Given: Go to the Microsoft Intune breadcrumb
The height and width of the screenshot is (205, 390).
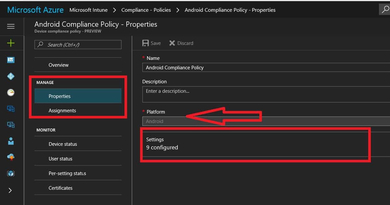Looking at the screenshot, I should (x=88, y=10).
